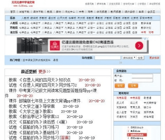Open 《你是人间的四月天》同步练习2 entry
The image size is (165, 140).
point(48,85)
